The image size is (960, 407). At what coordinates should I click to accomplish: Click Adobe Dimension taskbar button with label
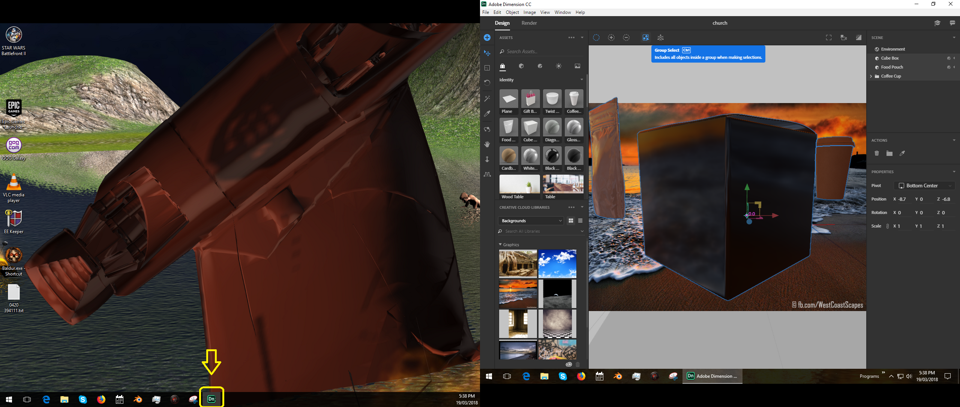712,376
